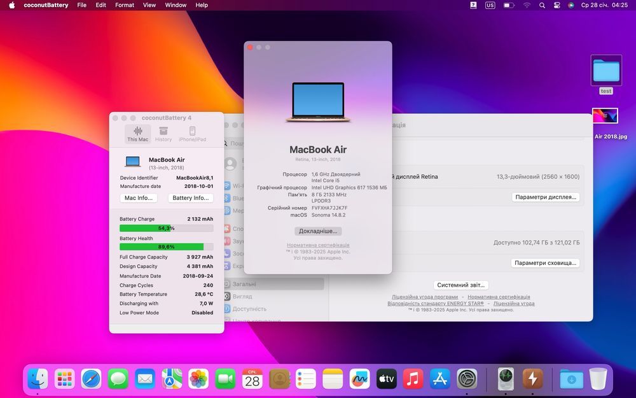Image resolution: width=636 pixels, height=398 pixels.
Task: Click the System Settings search field
Action: [x=234, y=143]
